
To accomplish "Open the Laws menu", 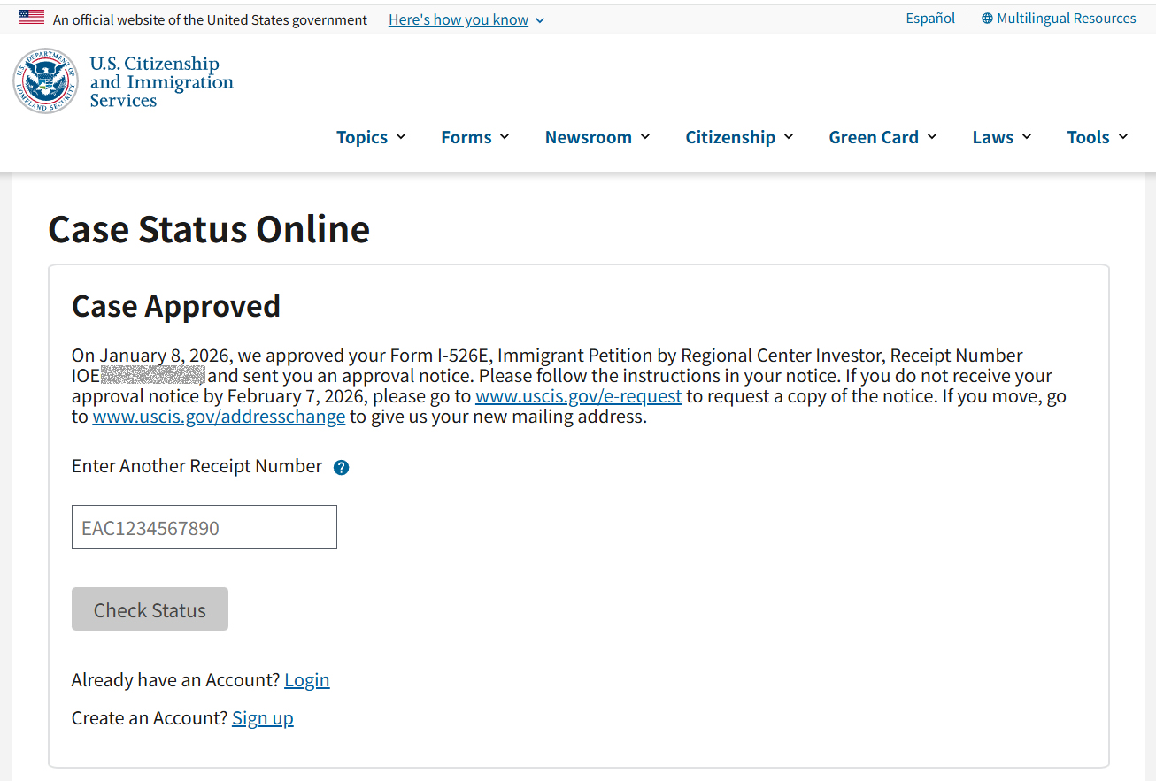I will pos(1002,137).
